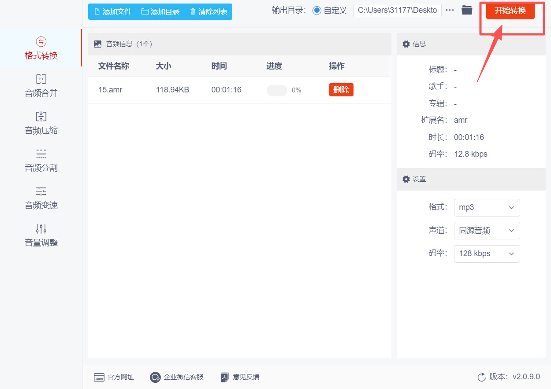Open the 官方网址 official website link
Screen dimensions: 551x389
(x=114, y=377)
